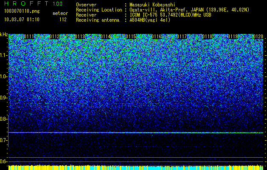Click the HROFFT title text
Screen dimensions: 267x170
click(x=26, y=3)
